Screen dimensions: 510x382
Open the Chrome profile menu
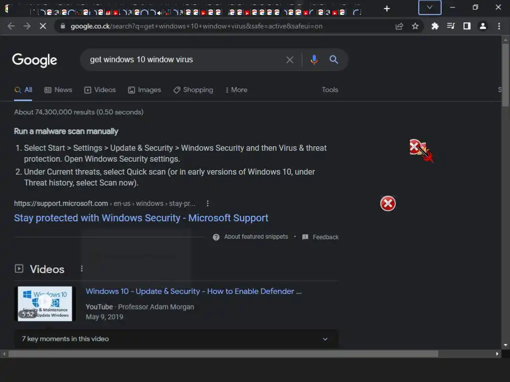point(483,26)
